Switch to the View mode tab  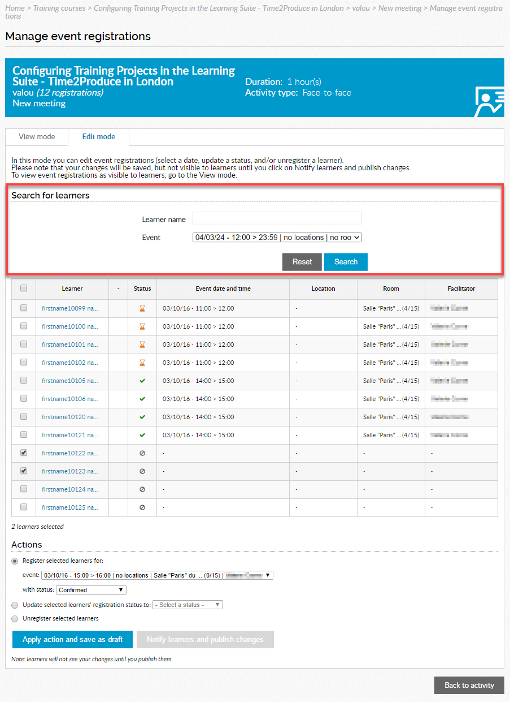pyautogui.click(x=37, y=137)
